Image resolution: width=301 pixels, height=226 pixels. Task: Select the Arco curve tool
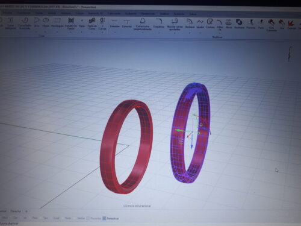pos(37,22)
